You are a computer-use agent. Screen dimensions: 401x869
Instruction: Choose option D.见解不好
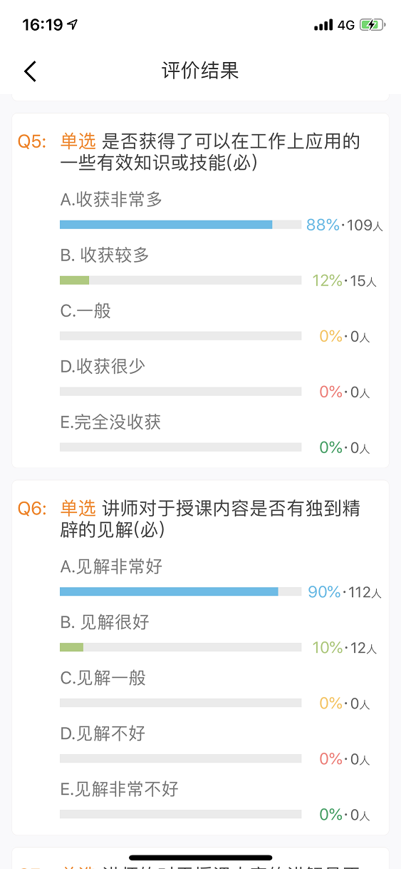[103, 733]
